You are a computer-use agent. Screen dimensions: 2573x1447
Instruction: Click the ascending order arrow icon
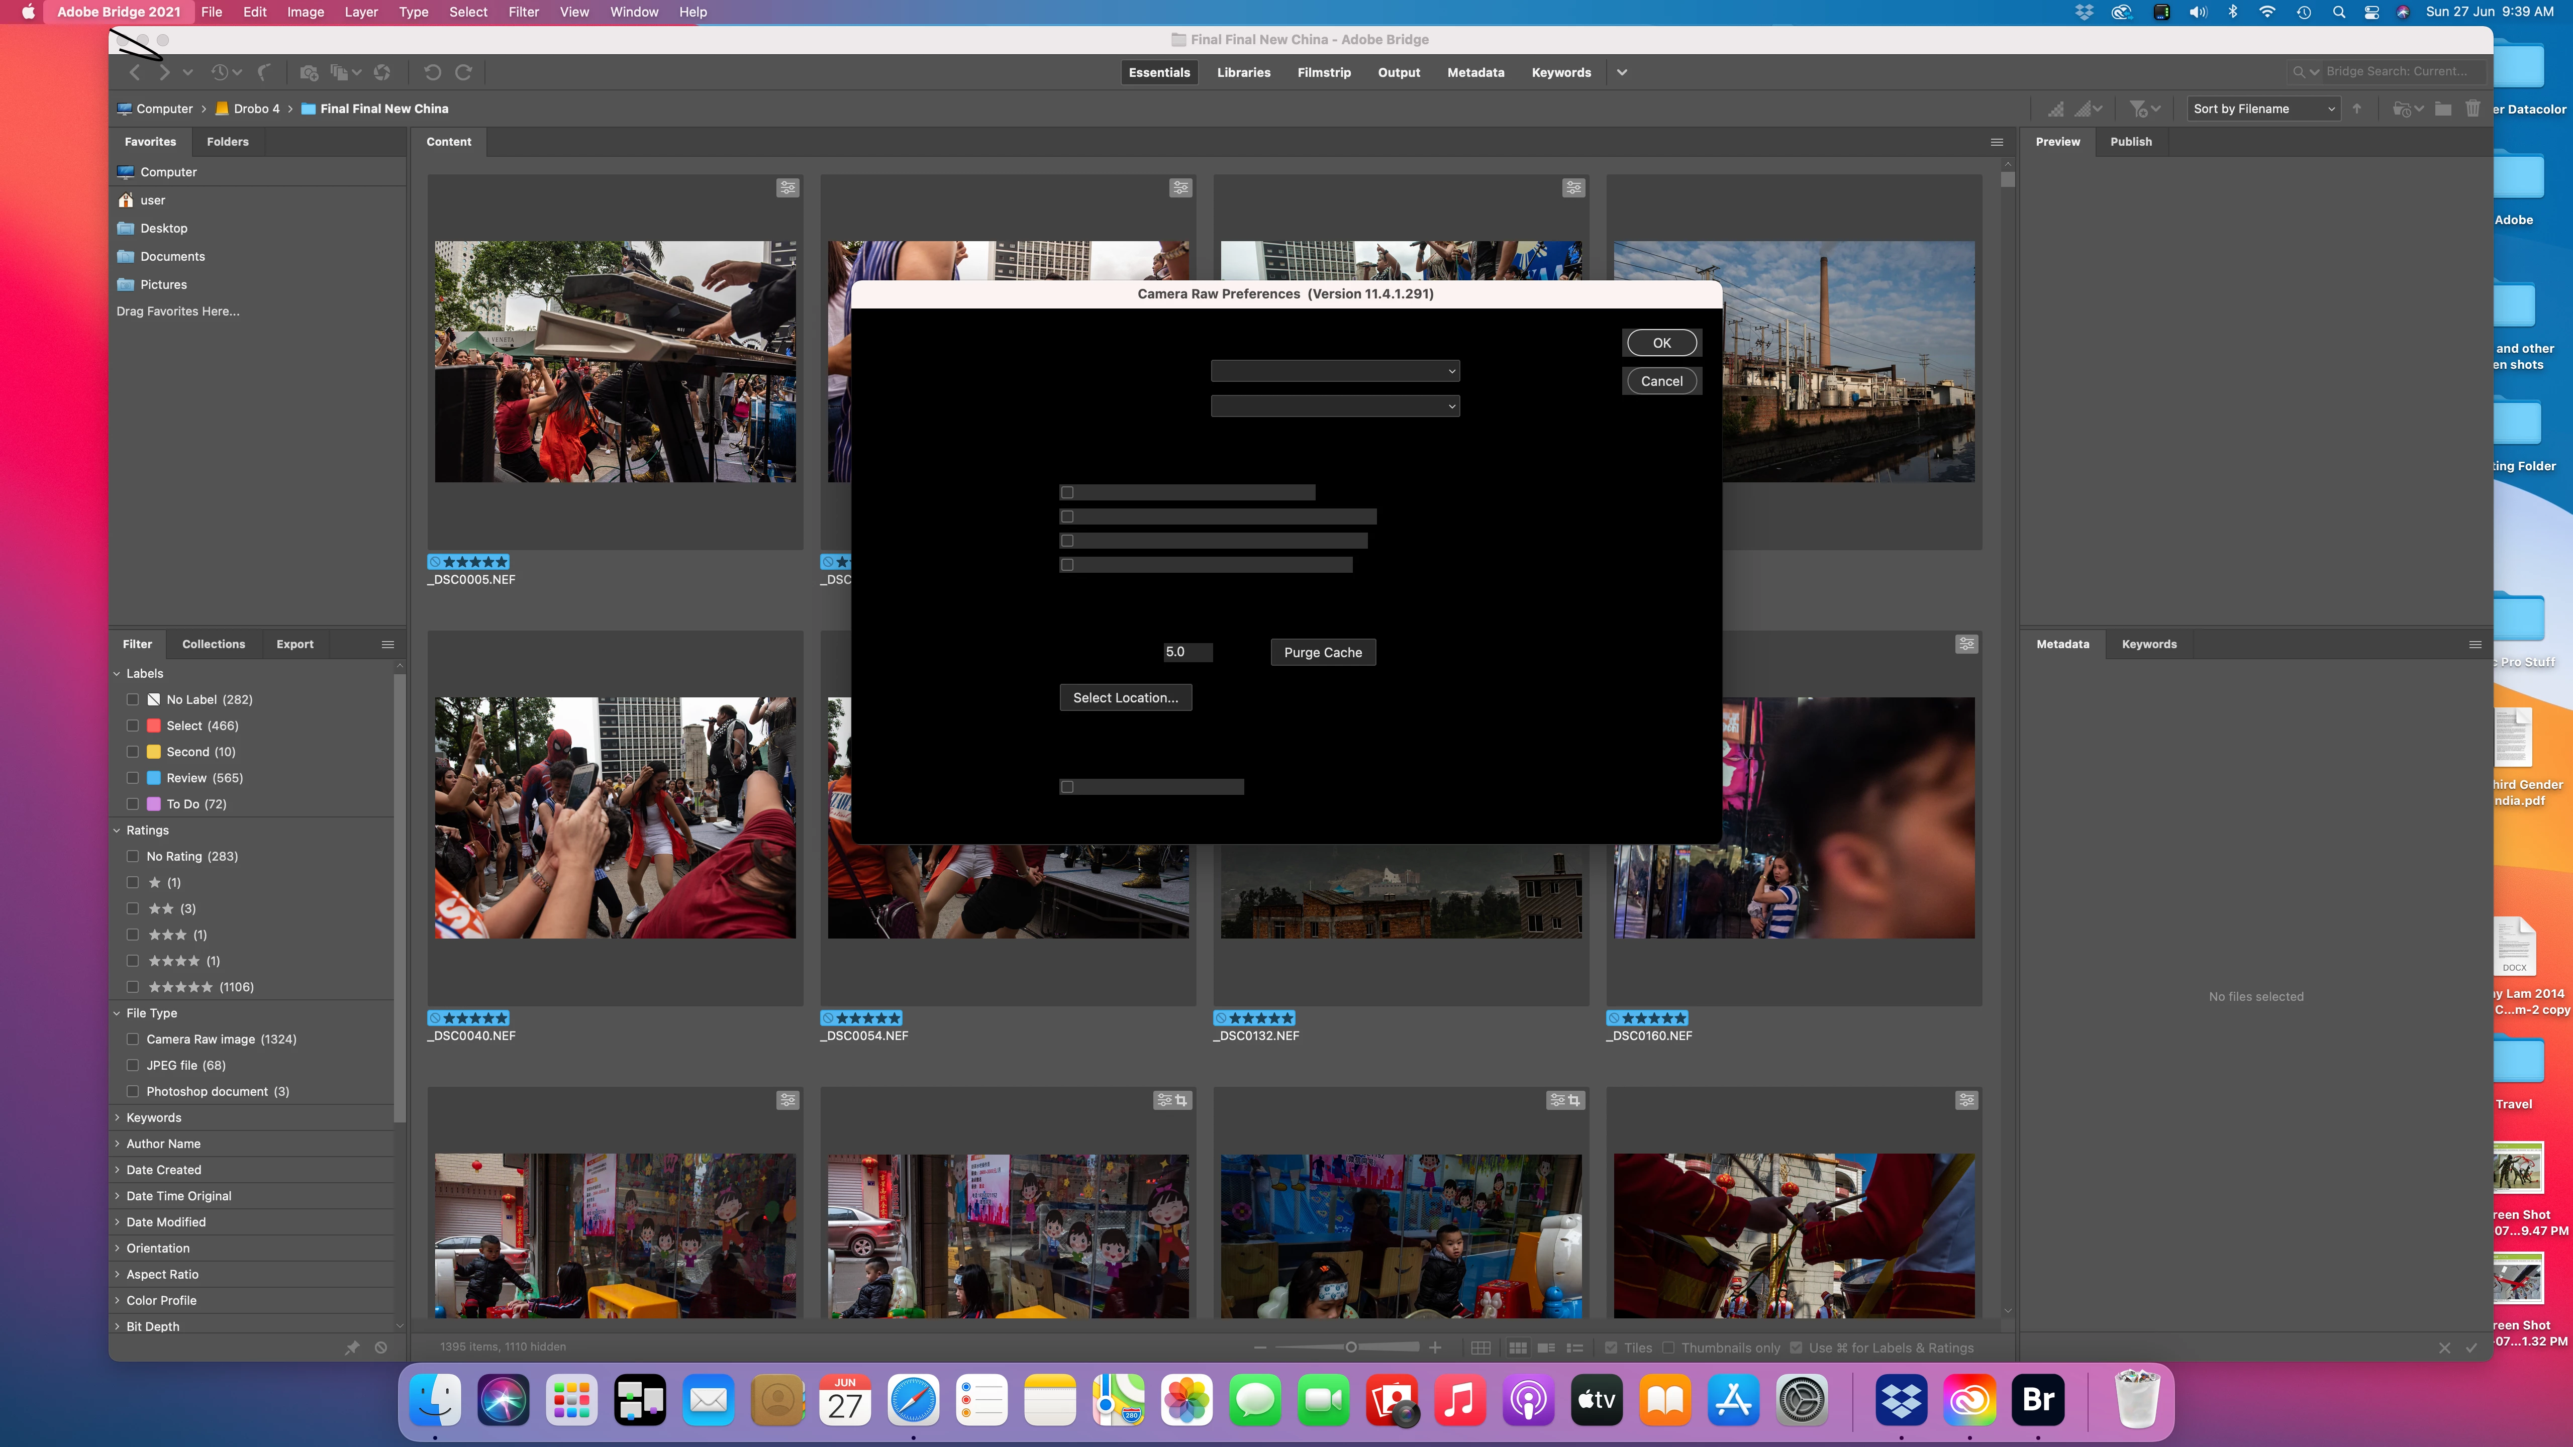[x=2357, y=109]
